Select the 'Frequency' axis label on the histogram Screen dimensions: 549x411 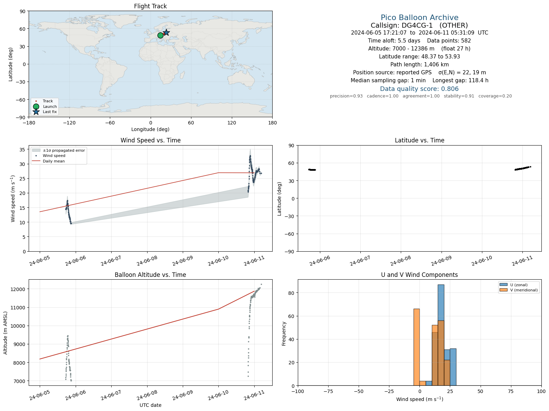click(x=284, y=334)
